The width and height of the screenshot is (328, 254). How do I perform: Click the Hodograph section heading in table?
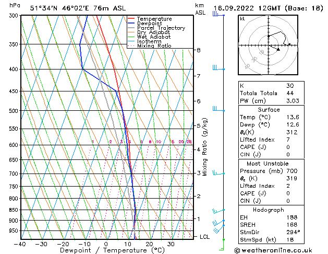tap(269, 210)
